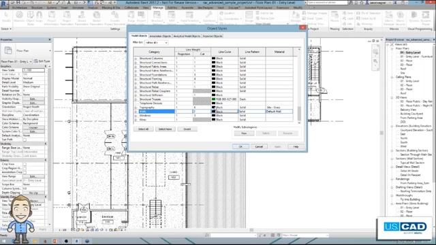The width and height of the screenshot is (436, 245).
Task: Open the Architecture ribbon tab
Action: pyautogui.click(x=20, y=7)
